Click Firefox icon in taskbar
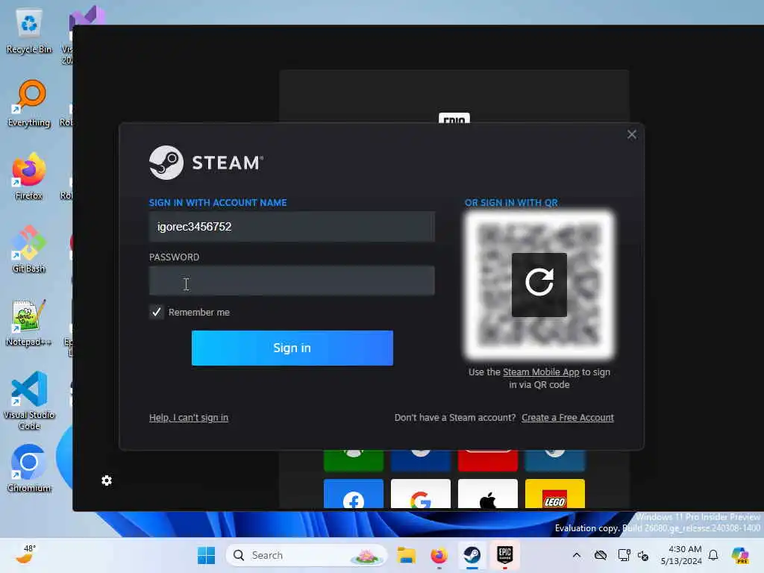Image resolution: width=764 pixels, height=573 pixels. [439, 555]
